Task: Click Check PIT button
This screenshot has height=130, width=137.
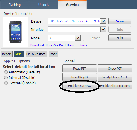Action: tap(115, 68)
